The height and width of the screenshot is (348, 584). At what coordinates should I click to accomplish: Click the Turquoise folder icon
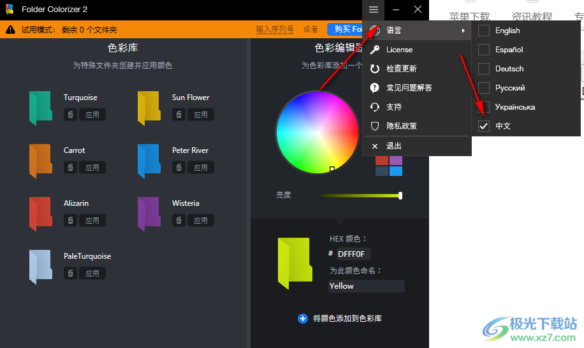pyautogui.click(x=41, y=108)
